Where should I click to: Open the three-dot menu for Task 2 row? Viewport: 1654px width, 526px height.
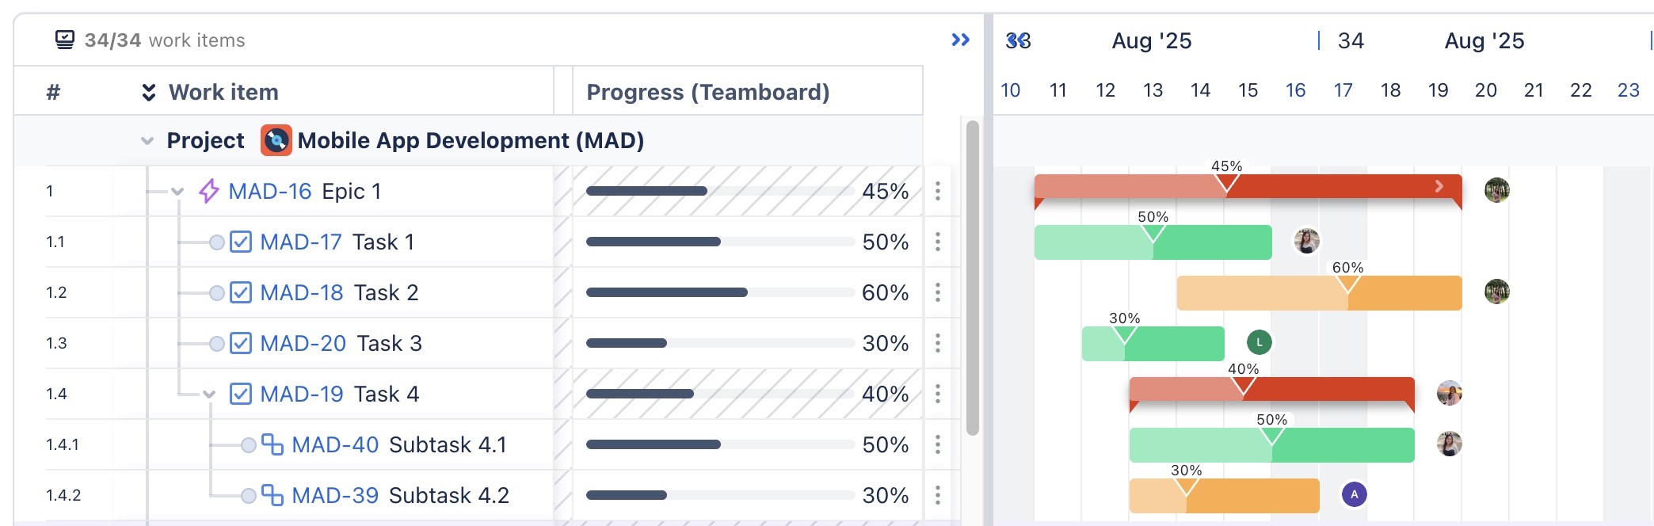(938, 292)
